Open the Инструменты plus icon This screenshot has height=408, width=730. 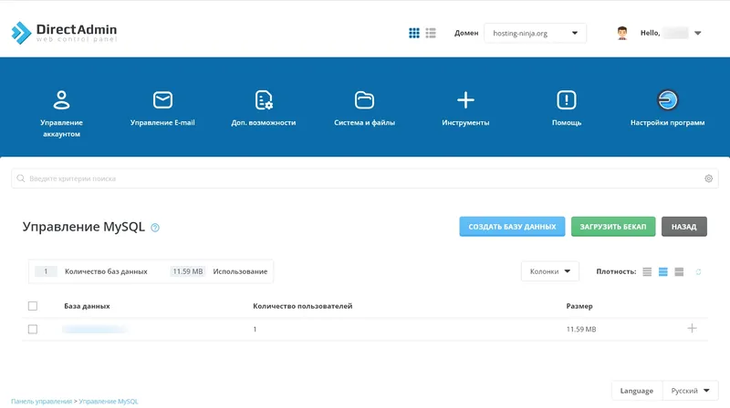pyautogui.click(x=465, y=100)
